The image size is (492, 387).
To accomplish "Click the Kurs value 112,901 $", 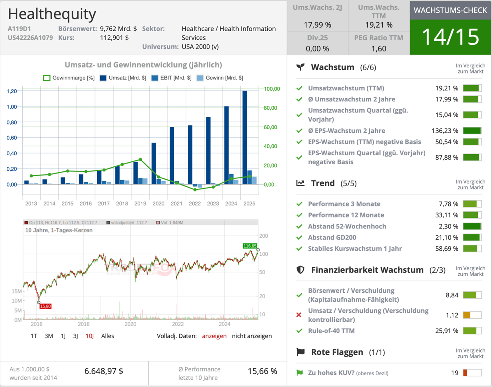I will 114,38.
